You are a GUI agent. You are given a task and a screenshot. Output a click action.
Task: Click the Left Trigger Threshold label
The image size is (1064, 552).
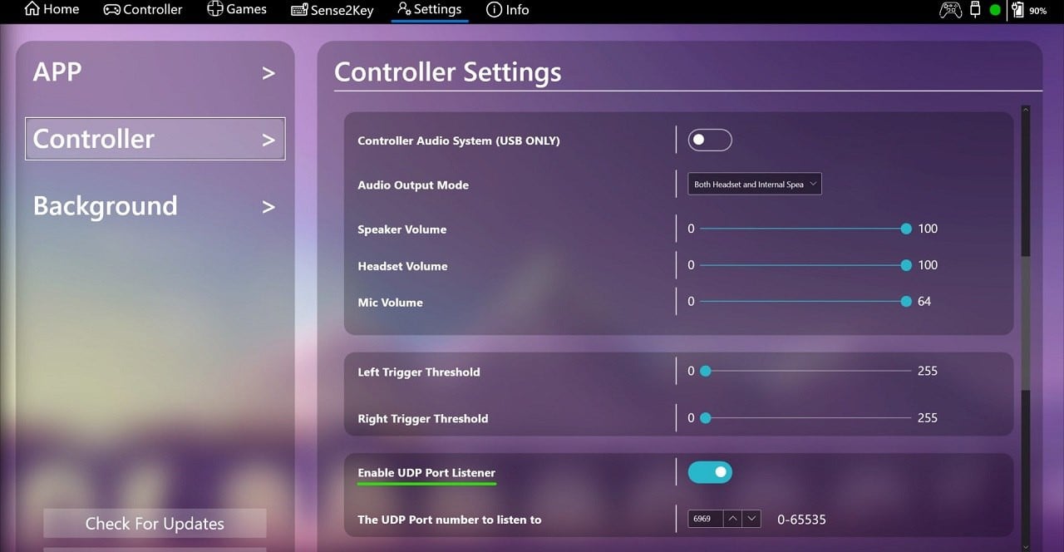pyautogui.click(x=419, y=372)
